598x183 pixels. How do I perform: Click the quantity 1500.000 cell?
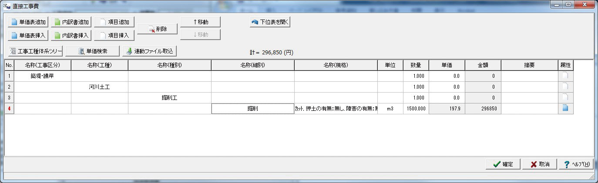[416, 109]
